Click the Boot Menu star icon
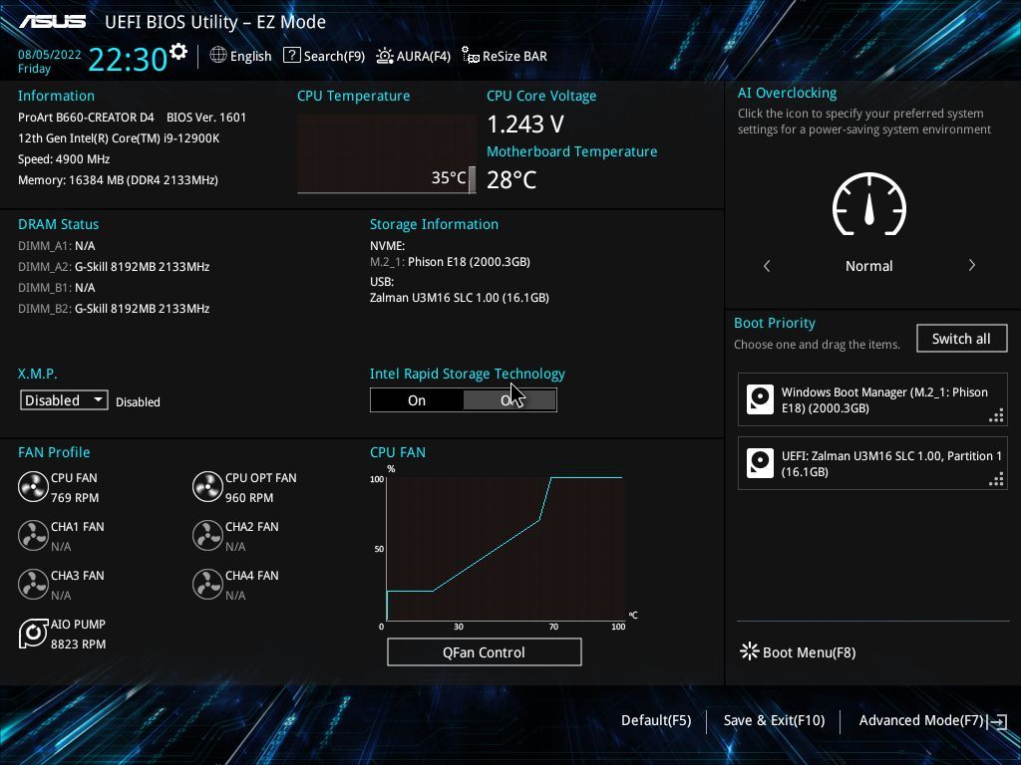Viewport: 1021px width, 765px height. coord(750,651)
